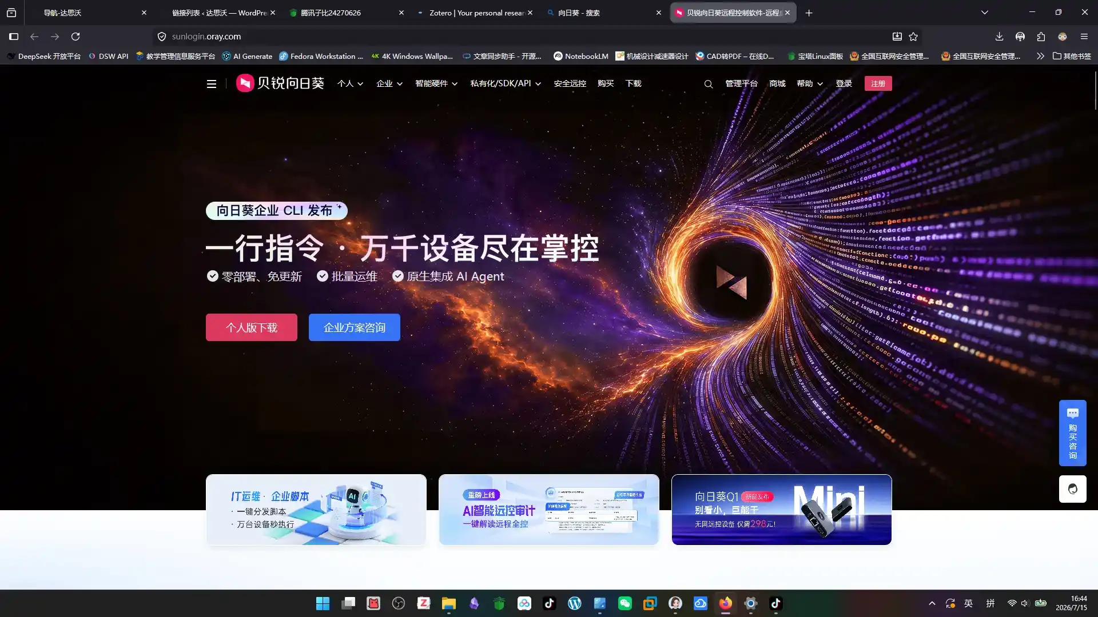Open the Firefox account avatar icon

pos(1063,37)
